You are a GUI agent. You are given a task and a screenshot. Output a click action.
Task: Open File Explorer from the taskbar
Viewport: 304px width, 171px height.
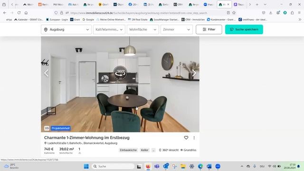point(183,166)
